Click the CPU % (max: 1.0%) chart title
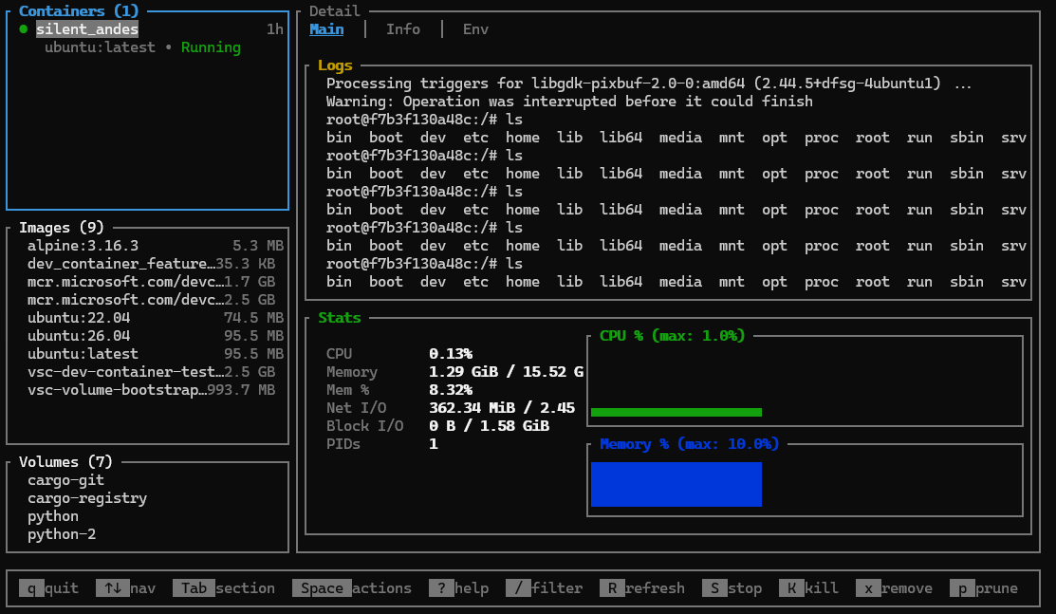1056x614 pixels. (672, 336)
